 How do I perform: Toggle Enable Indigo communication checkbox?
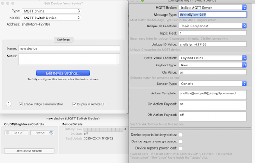coord(21,104)
